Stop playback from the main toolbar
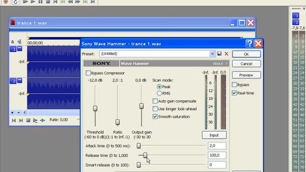The image size is (306, 172). (48, 2)
